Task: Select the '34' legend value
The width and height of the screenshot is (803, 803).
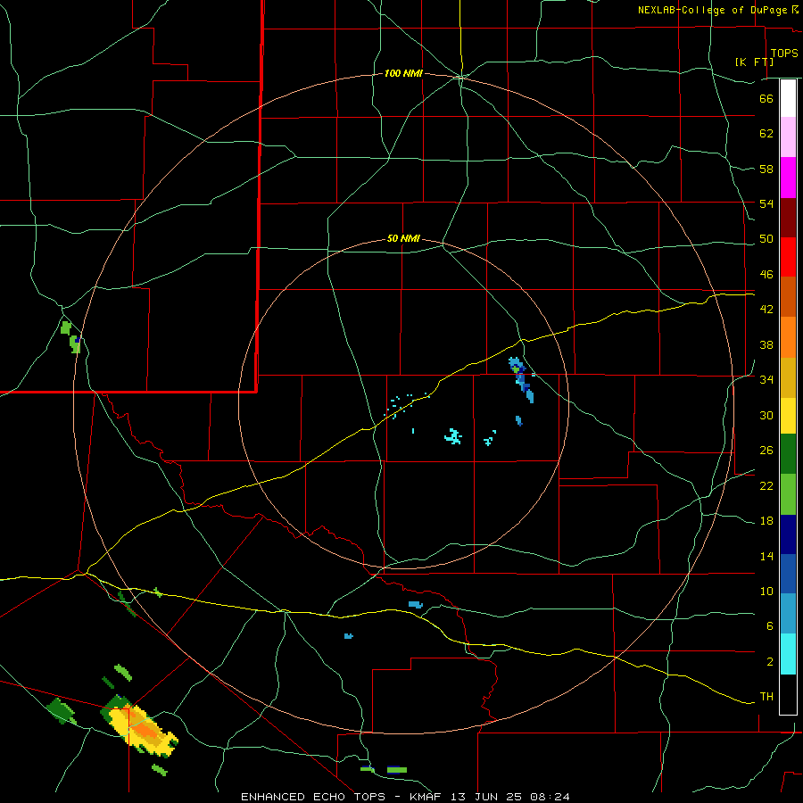Action: point(766,380)
